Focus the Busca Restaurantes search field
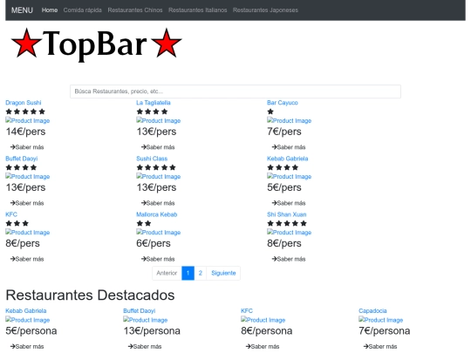The image size is (471, 353). click(x=235, y=92)
